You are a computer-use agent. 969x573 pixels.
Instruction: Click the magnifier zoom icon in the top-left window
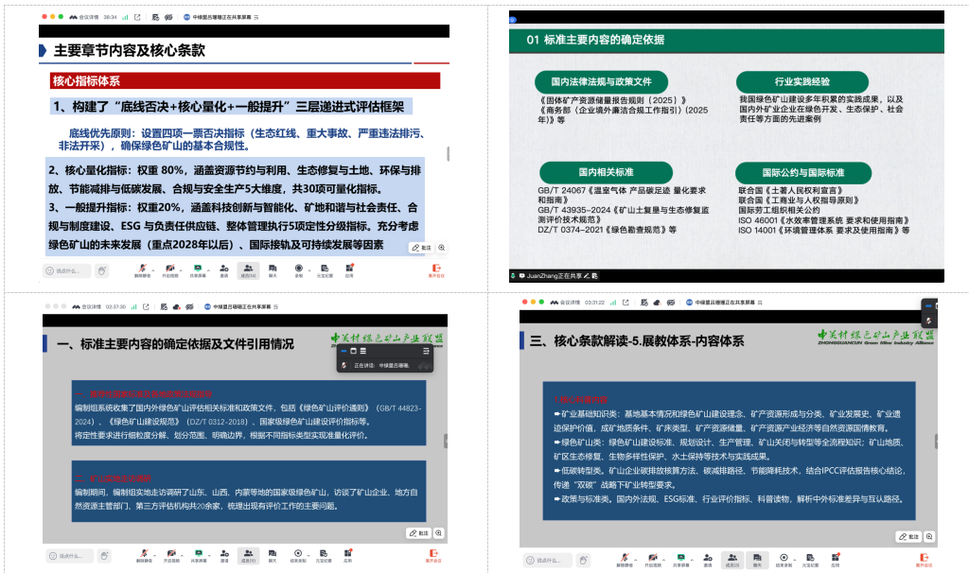point(441,247)
